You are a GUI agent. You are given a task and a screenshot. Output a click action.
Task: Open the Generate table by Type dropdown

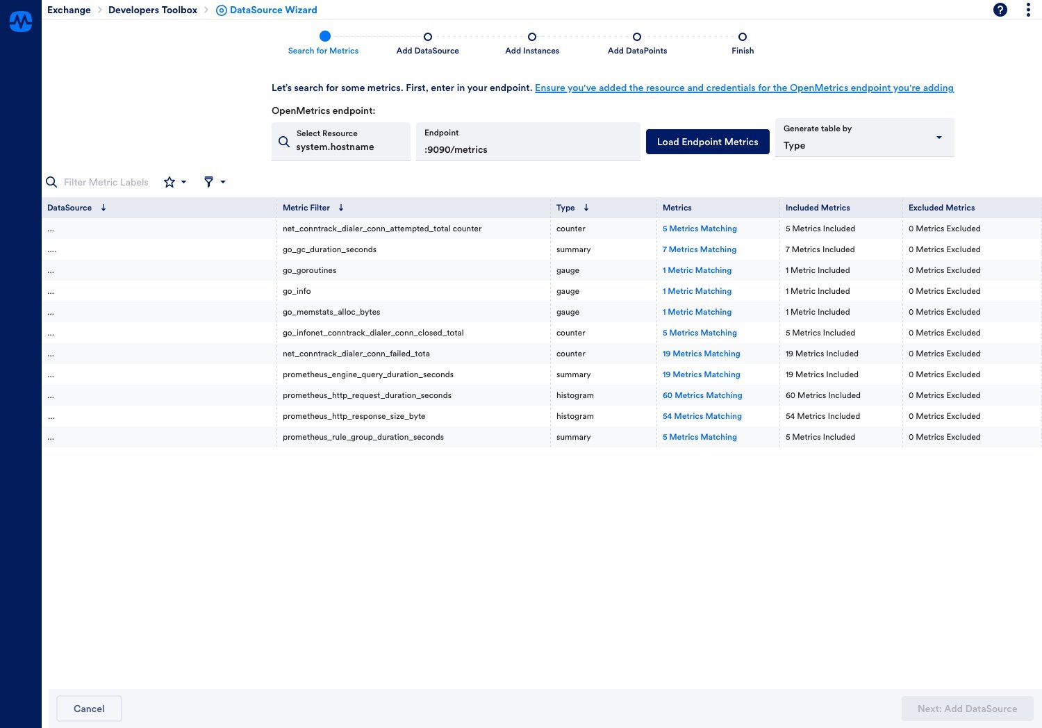tap(864, 138)
